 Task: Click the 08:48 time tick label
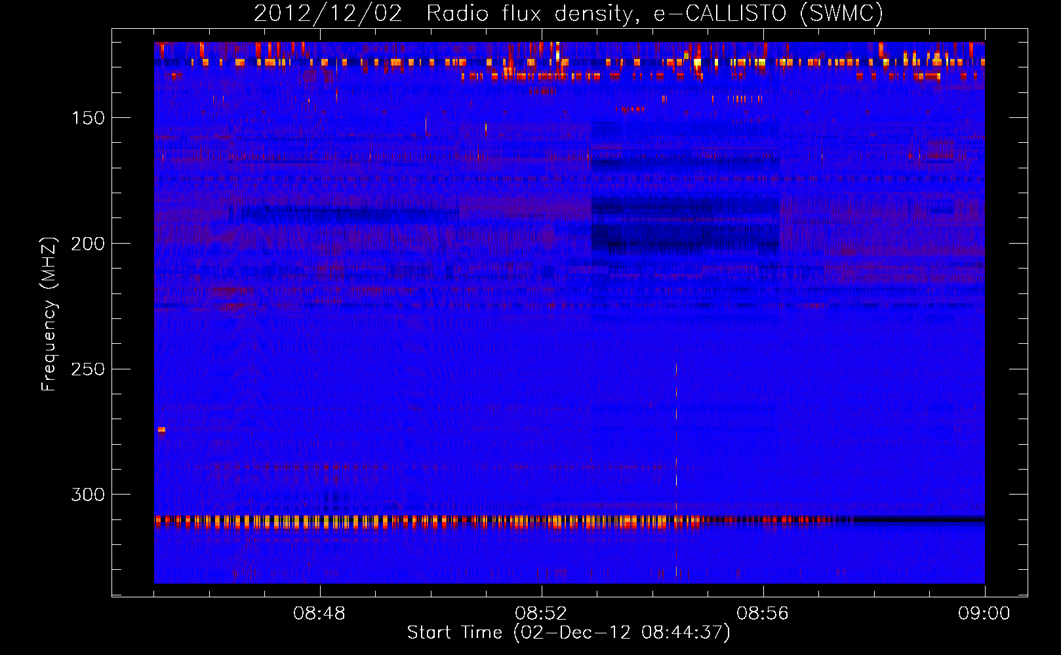319,614
